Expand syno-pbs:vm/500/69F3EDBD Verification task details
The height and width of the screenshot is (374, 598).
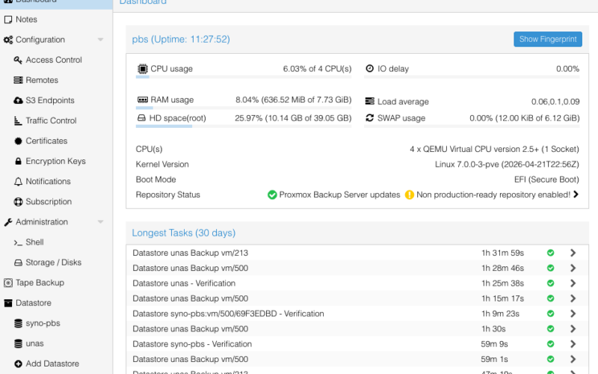pos(573,313)
